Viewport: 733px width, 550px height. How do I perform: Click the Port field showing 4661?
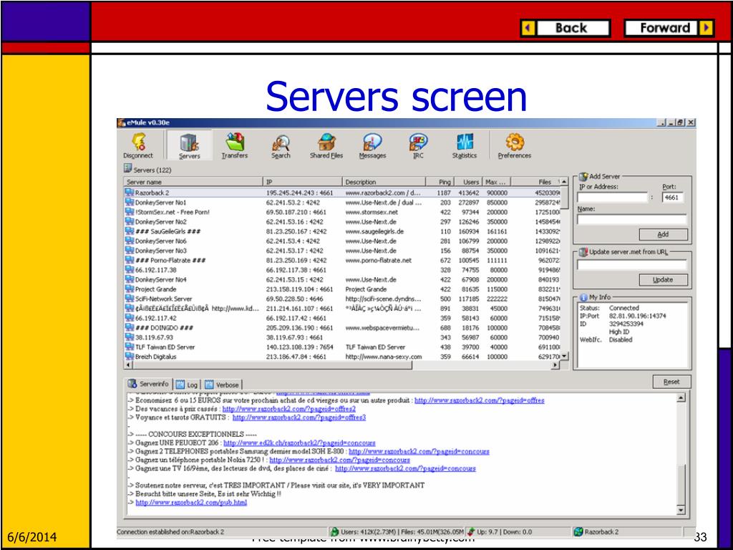click(673, 198)
